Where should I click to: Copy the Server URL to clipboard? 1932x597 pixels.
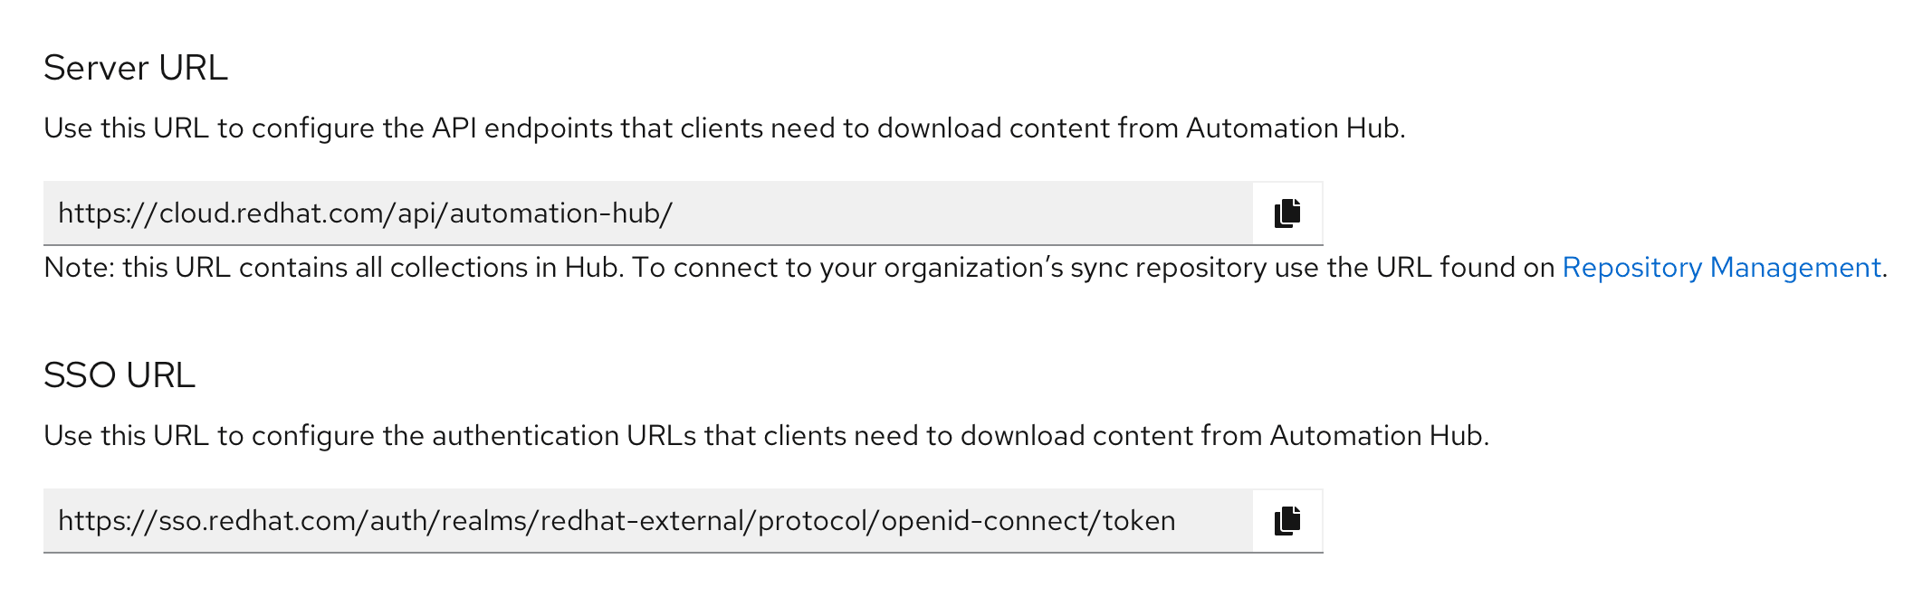click(1287, 213)
